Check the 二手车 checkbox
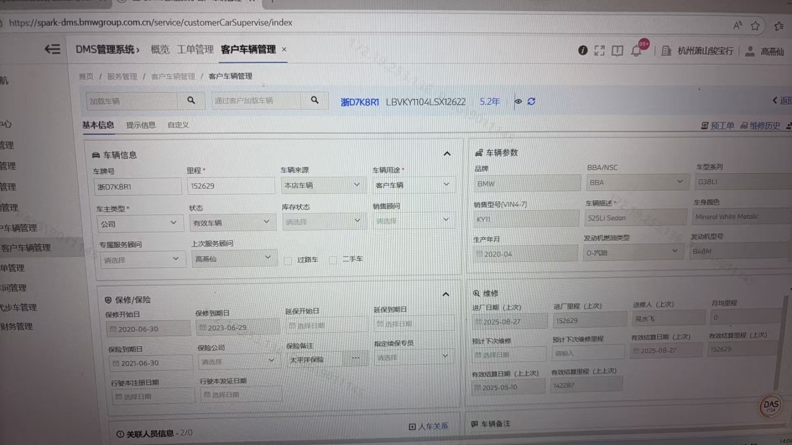792x445 pixels. 334,260
